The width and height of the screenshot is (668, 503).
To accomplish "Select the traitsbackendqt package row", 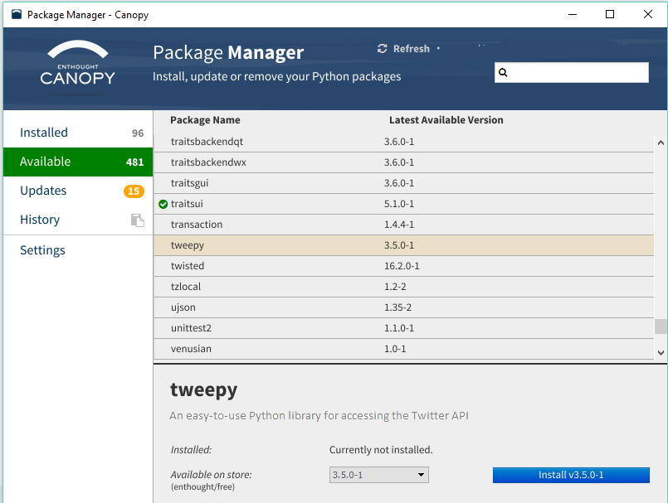I will (404, 142).
